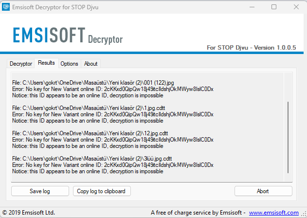Switch to the Decryptor tab

tap(21, 64)
